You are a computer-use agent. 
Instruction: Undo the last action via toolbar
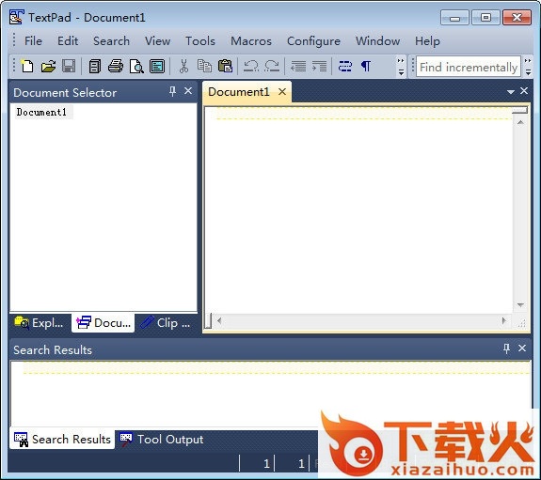[251, 66]
